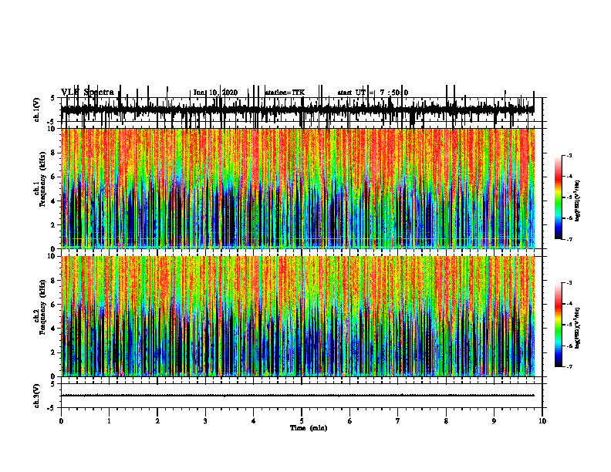Click the flat ch.3 voltage trace

tap(298, 396)
